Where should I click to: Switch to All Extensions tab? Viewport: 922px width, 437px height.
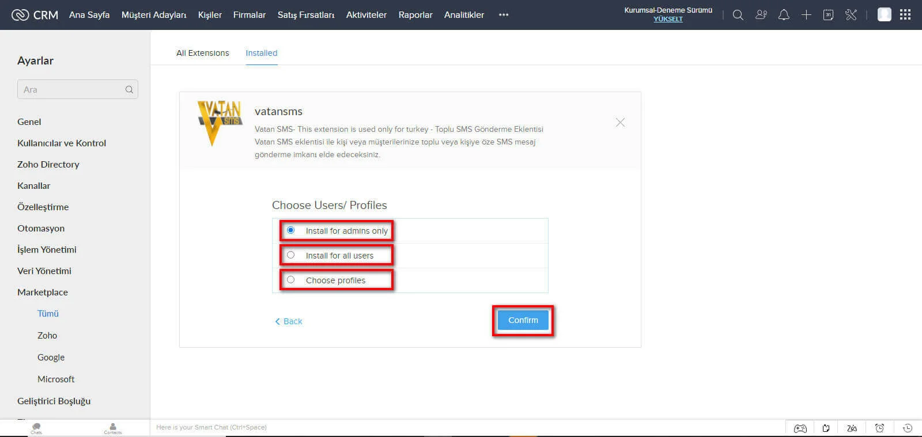(x=203, y=53)
